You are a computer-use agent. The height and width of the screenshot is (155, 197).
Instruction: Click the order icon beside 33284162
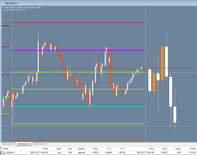(x=4, y=152)
